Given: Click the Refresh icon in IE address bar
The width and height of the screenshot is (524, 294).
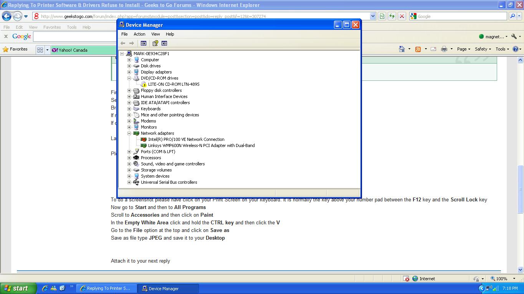Looking at the screenshot, I should point(392,16).
